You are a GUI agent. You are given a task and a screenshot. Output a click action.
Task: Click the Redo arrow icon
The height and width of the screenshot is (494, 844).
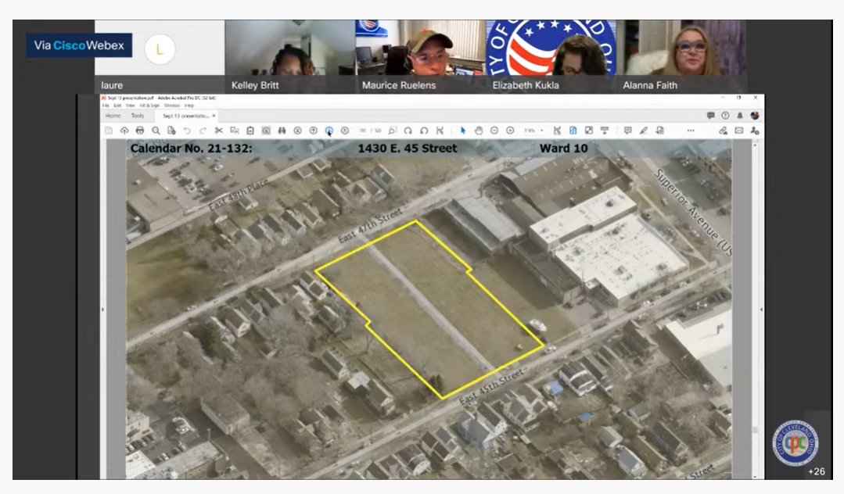pyautogui.click(x=203, y=131)
